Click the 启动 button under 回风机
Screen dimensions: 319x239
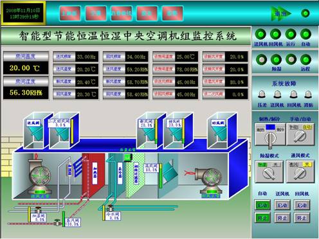click(x=302, y=205)
